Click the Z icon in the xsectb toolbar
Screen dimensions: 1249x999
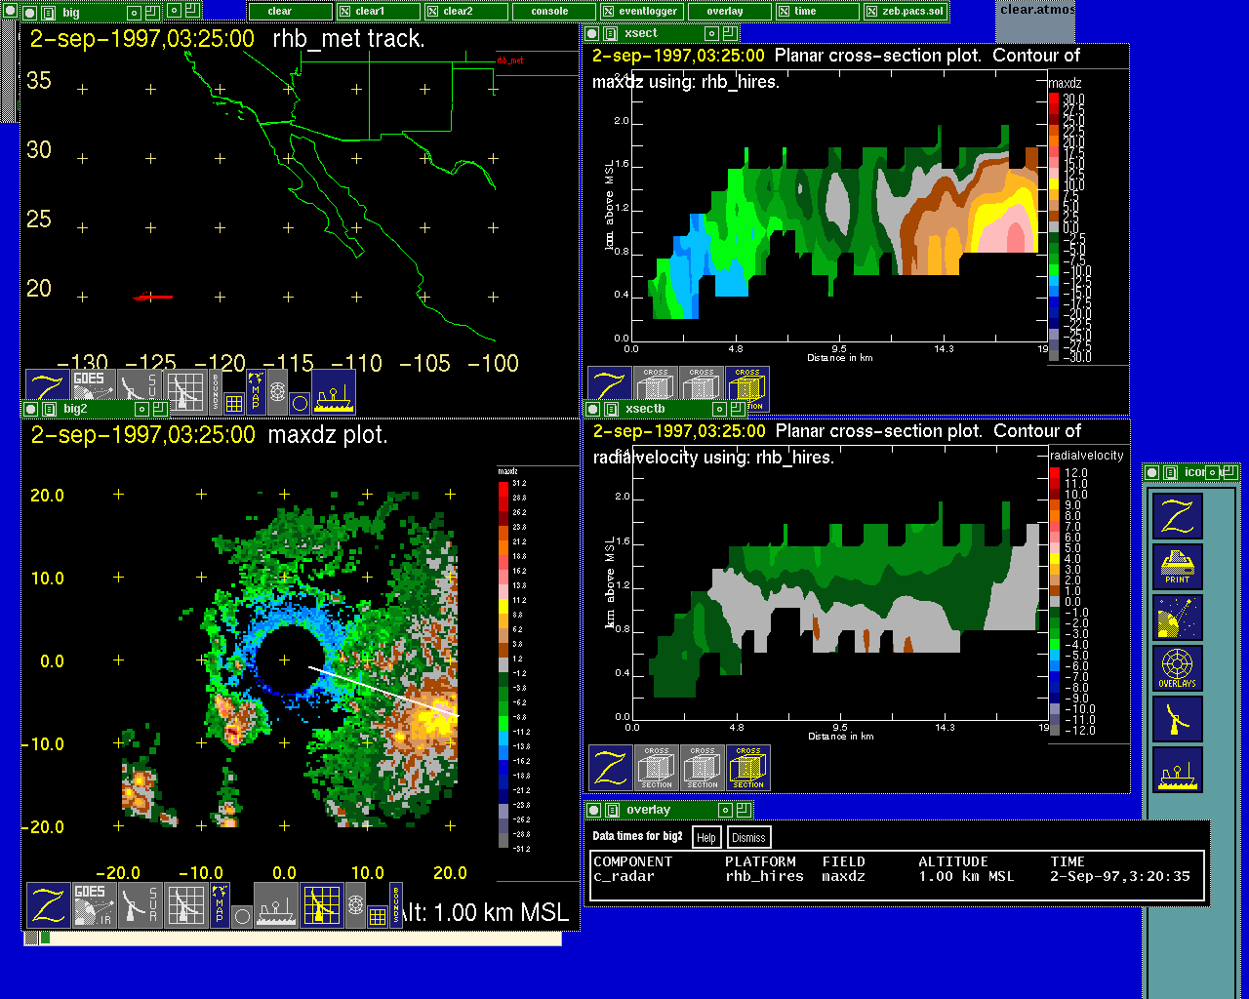click(x=611, y=768)
